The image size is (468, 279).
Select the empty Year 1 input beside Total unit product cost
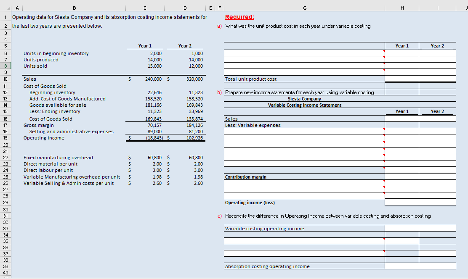[402, 79]
